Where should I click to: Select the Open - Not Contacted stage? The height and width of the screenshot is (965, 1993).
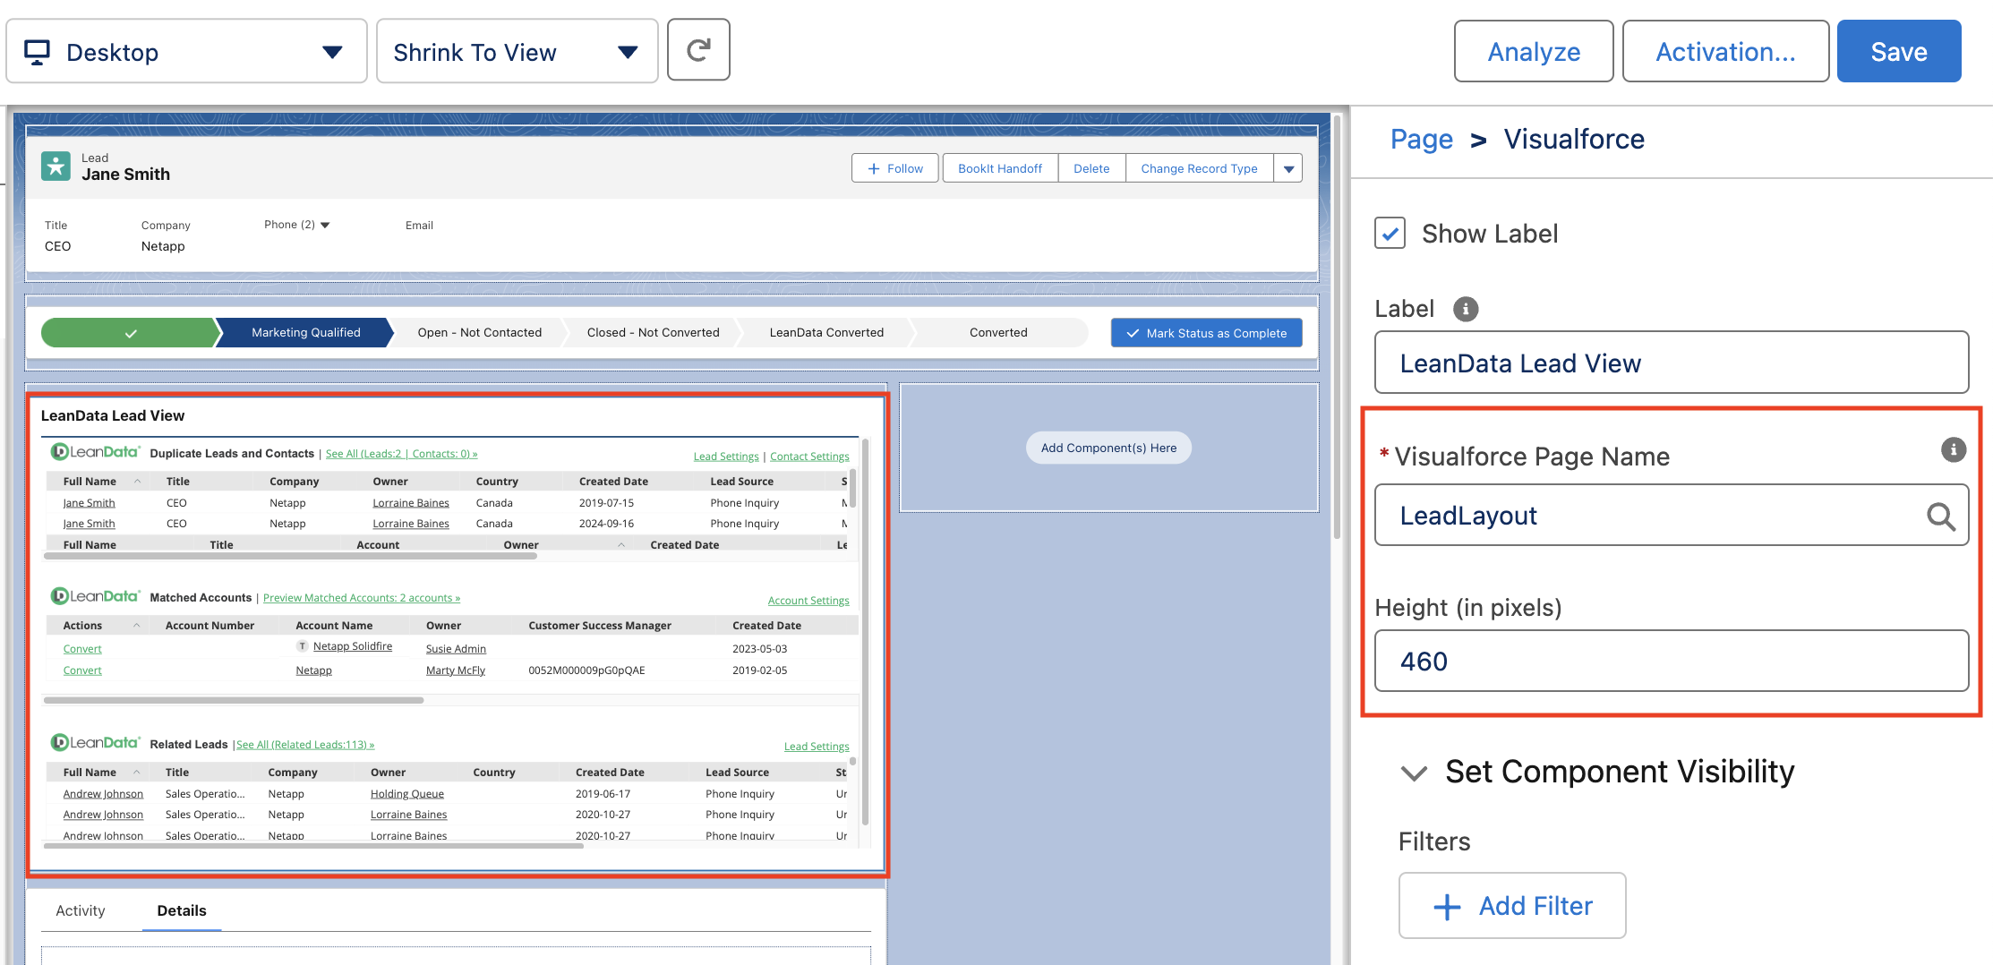point(480,333)
